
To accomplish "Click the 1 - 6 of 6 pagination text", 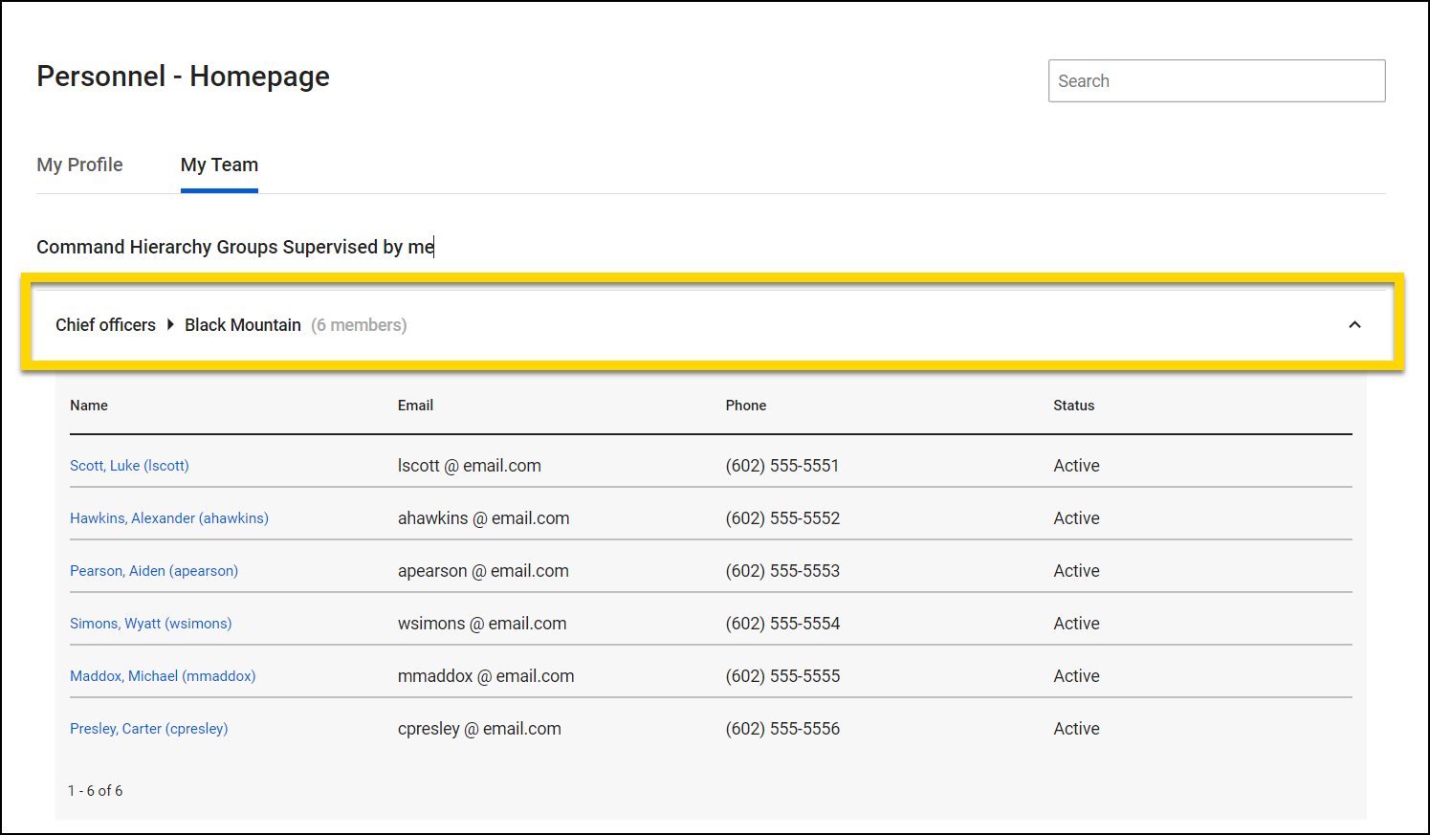I will (x=96, y=790).
